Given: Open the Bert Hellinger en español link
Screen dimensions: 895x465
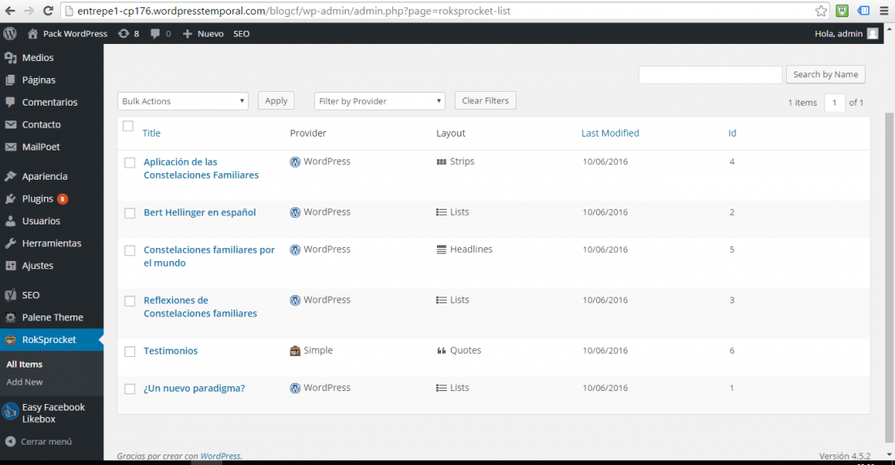Looking at the screenshot, I should tap(200, 212).
